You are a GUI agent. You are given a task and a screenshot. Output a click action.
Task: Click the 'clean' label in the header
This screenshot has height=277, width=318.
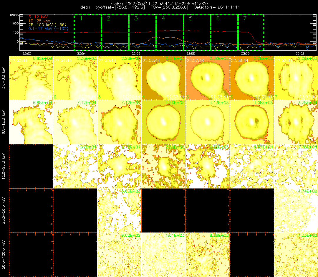pyautogui.click(x=85, y=7)
